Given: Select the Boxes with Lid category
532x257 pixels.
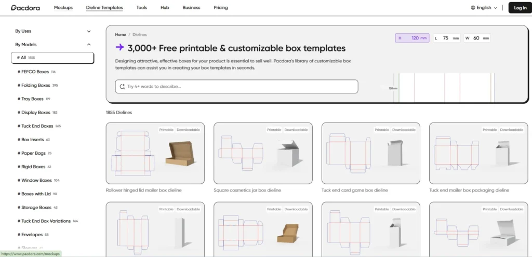Looking at the screenshot, I should click(x=37, y=194).
